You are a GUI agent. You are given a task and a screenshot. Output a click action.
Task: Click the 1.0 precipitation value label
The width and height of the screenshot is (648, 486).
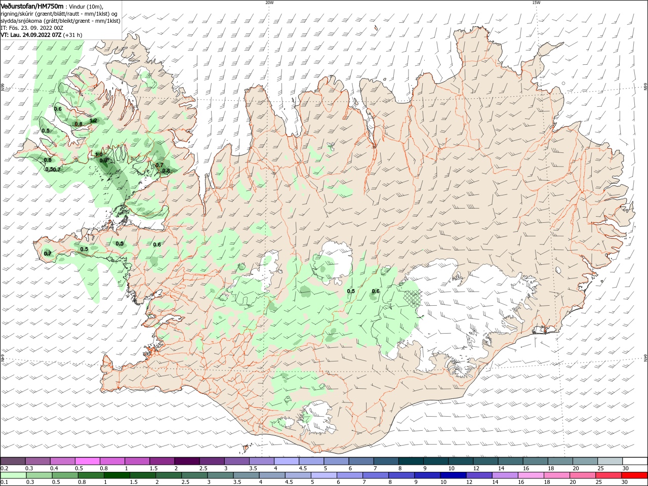click(99, 154)
